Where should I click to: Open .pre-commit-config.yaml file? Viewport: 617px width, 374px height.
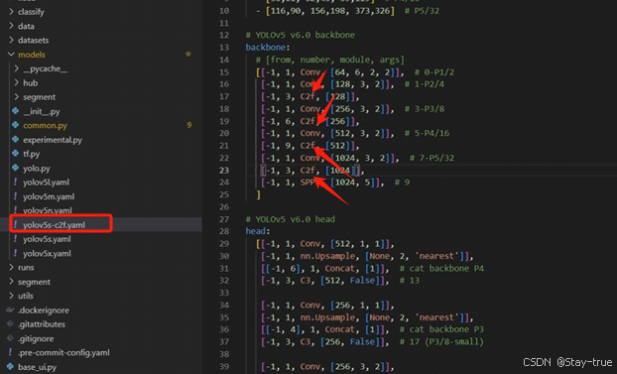coord(63,353)
